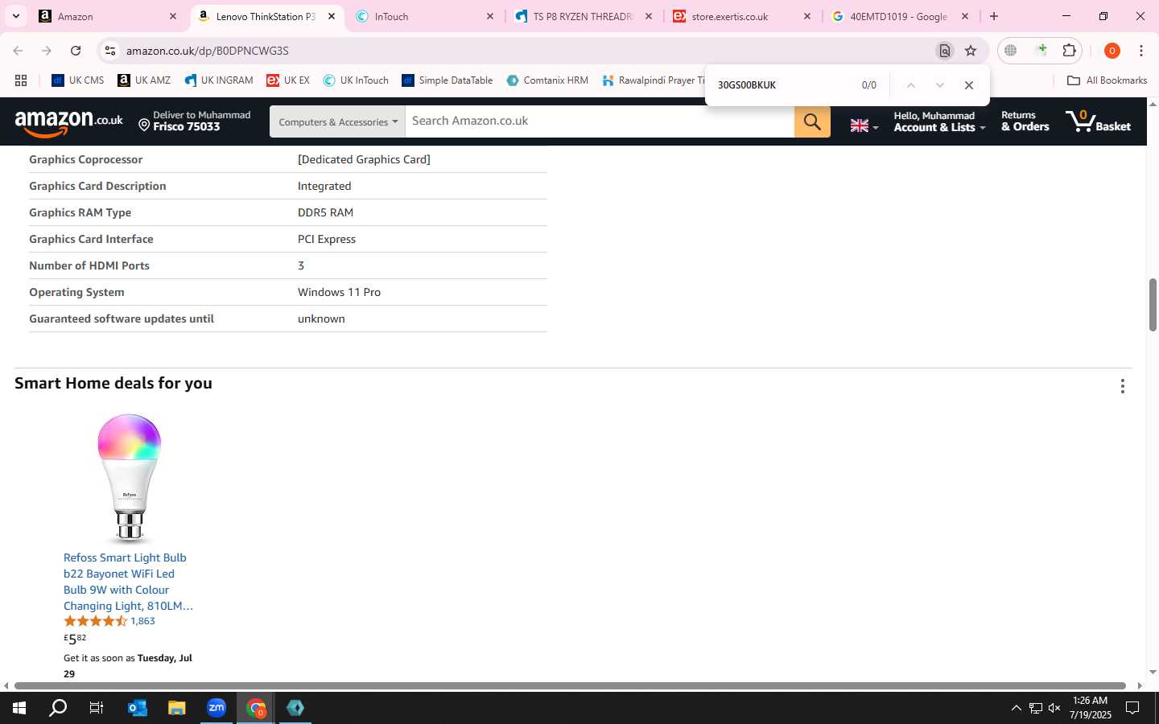This screenshot has width=1159, height=724.
Task: Close the Lenovo ThinkStation tab
Action: click(332, 16)
